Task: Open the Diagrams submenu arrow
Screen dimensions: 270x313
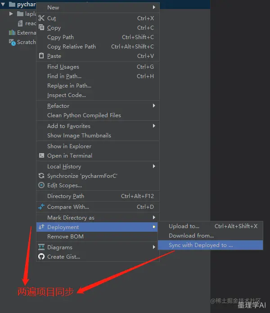Action: click(x=154, y=247)
